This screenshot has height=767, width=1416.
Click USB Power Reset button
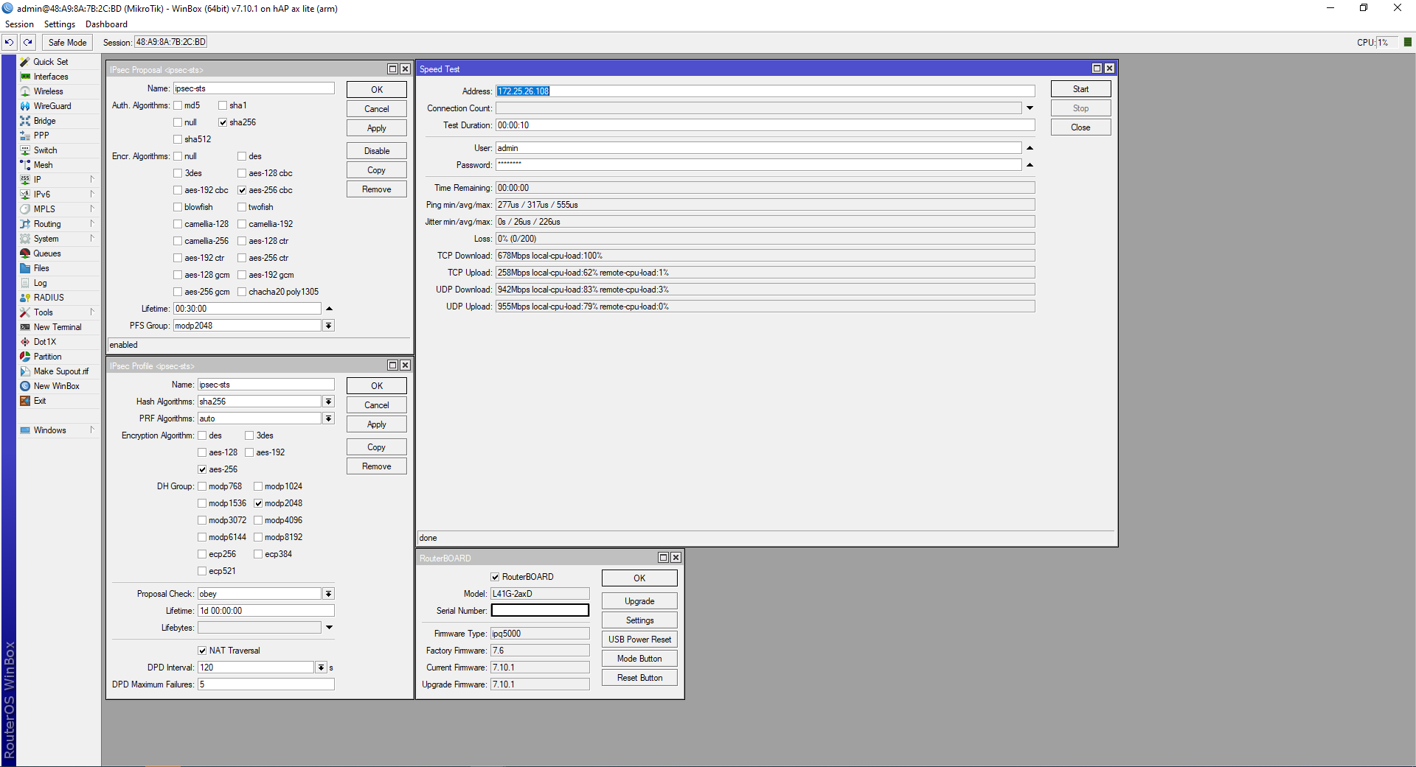(x=639, y=640)
